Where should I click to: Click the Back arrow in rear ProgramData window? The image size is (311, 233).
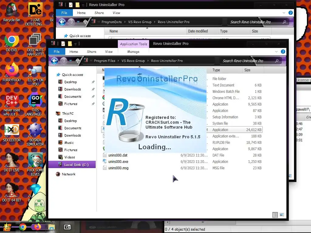coord(62,22)
